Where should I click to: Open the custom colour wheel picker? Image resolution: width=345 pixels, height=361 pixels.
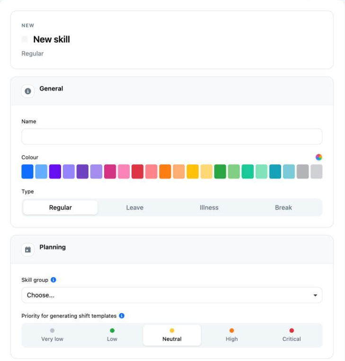click(x=319, y=157)
